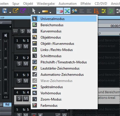Image resolution: width=120 pixels, height=116 pixels.
Task: Click the Universalmodus arrow icon
Action: (35, 19)
